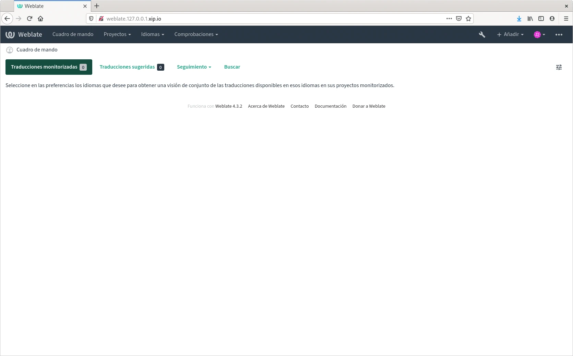This screenshot has height=356, width=573.
Task: Expand the Idiomas dropdown
Action: coord(153,34)
